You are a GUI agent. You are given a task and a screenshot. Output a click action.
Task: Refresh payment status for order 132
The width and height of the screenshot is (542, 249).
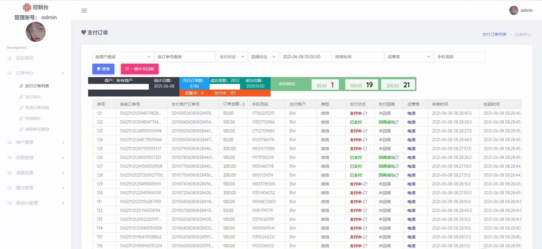(365, 211)
